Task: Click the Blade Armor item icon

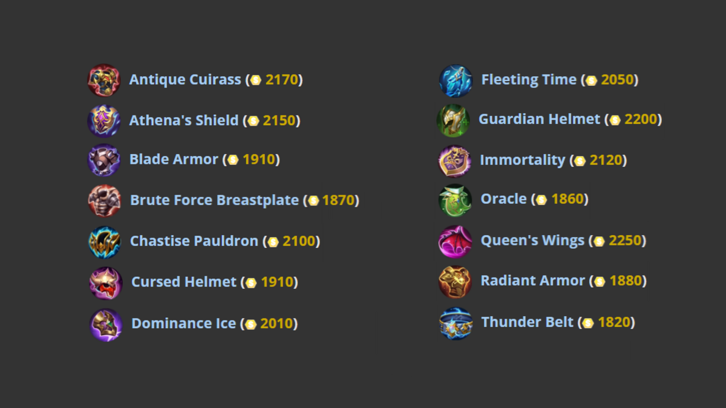Action: 104,161
